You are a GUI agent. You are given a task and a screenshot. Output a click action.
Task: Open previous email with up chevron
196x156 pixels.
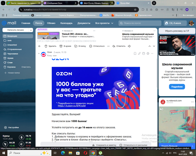150,46
